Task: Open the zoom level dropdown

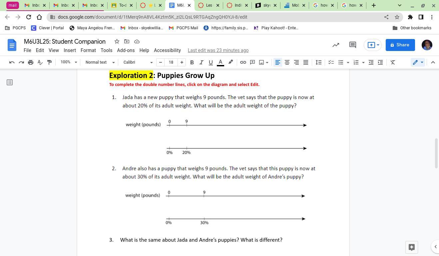Action: [68, 62]
